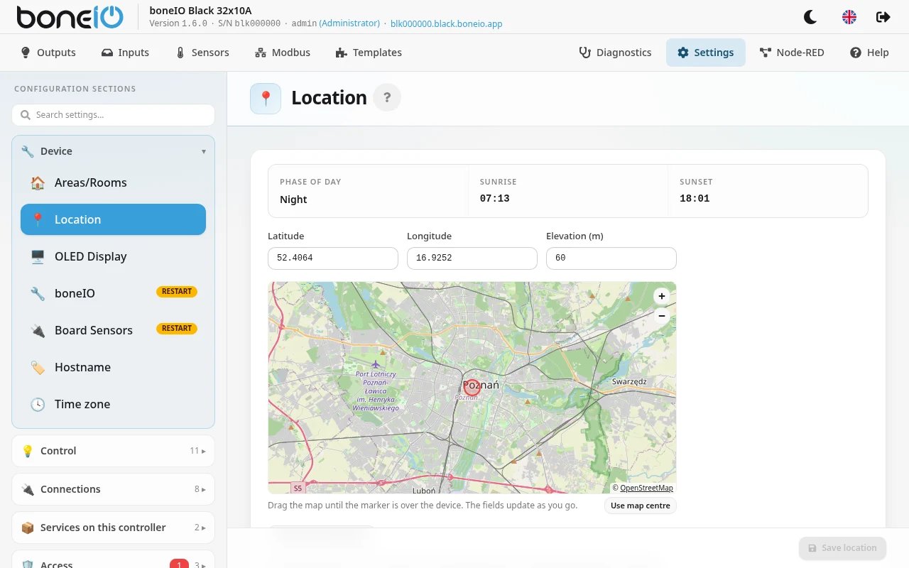
Task: Click the Swarzędz label on the map
Action: [629, 381]
